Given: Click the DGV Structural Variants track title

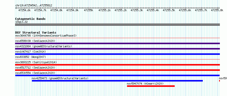Looking at the screenshot, I should click(36, 33).
